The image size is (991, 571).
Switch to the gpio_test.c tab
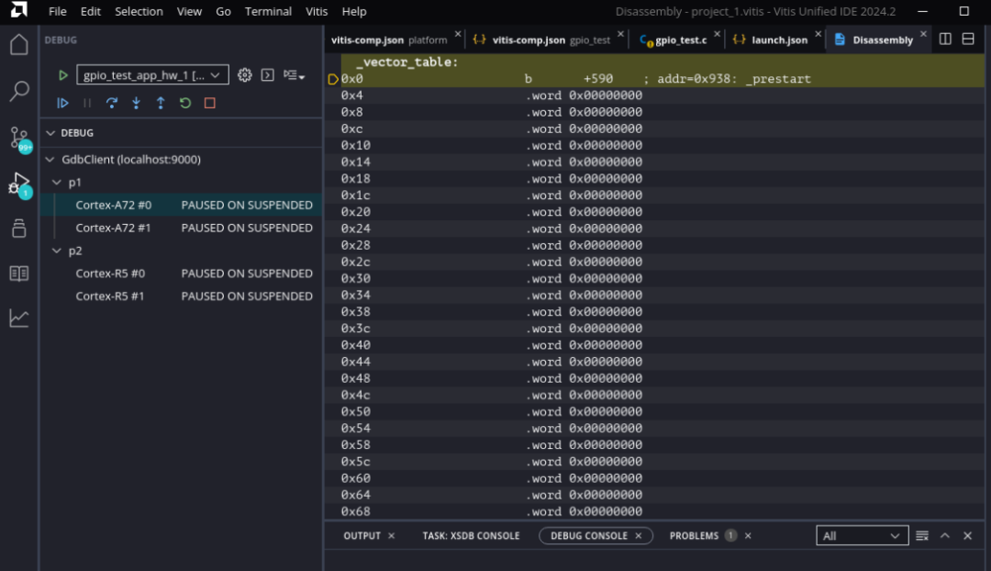677,39
